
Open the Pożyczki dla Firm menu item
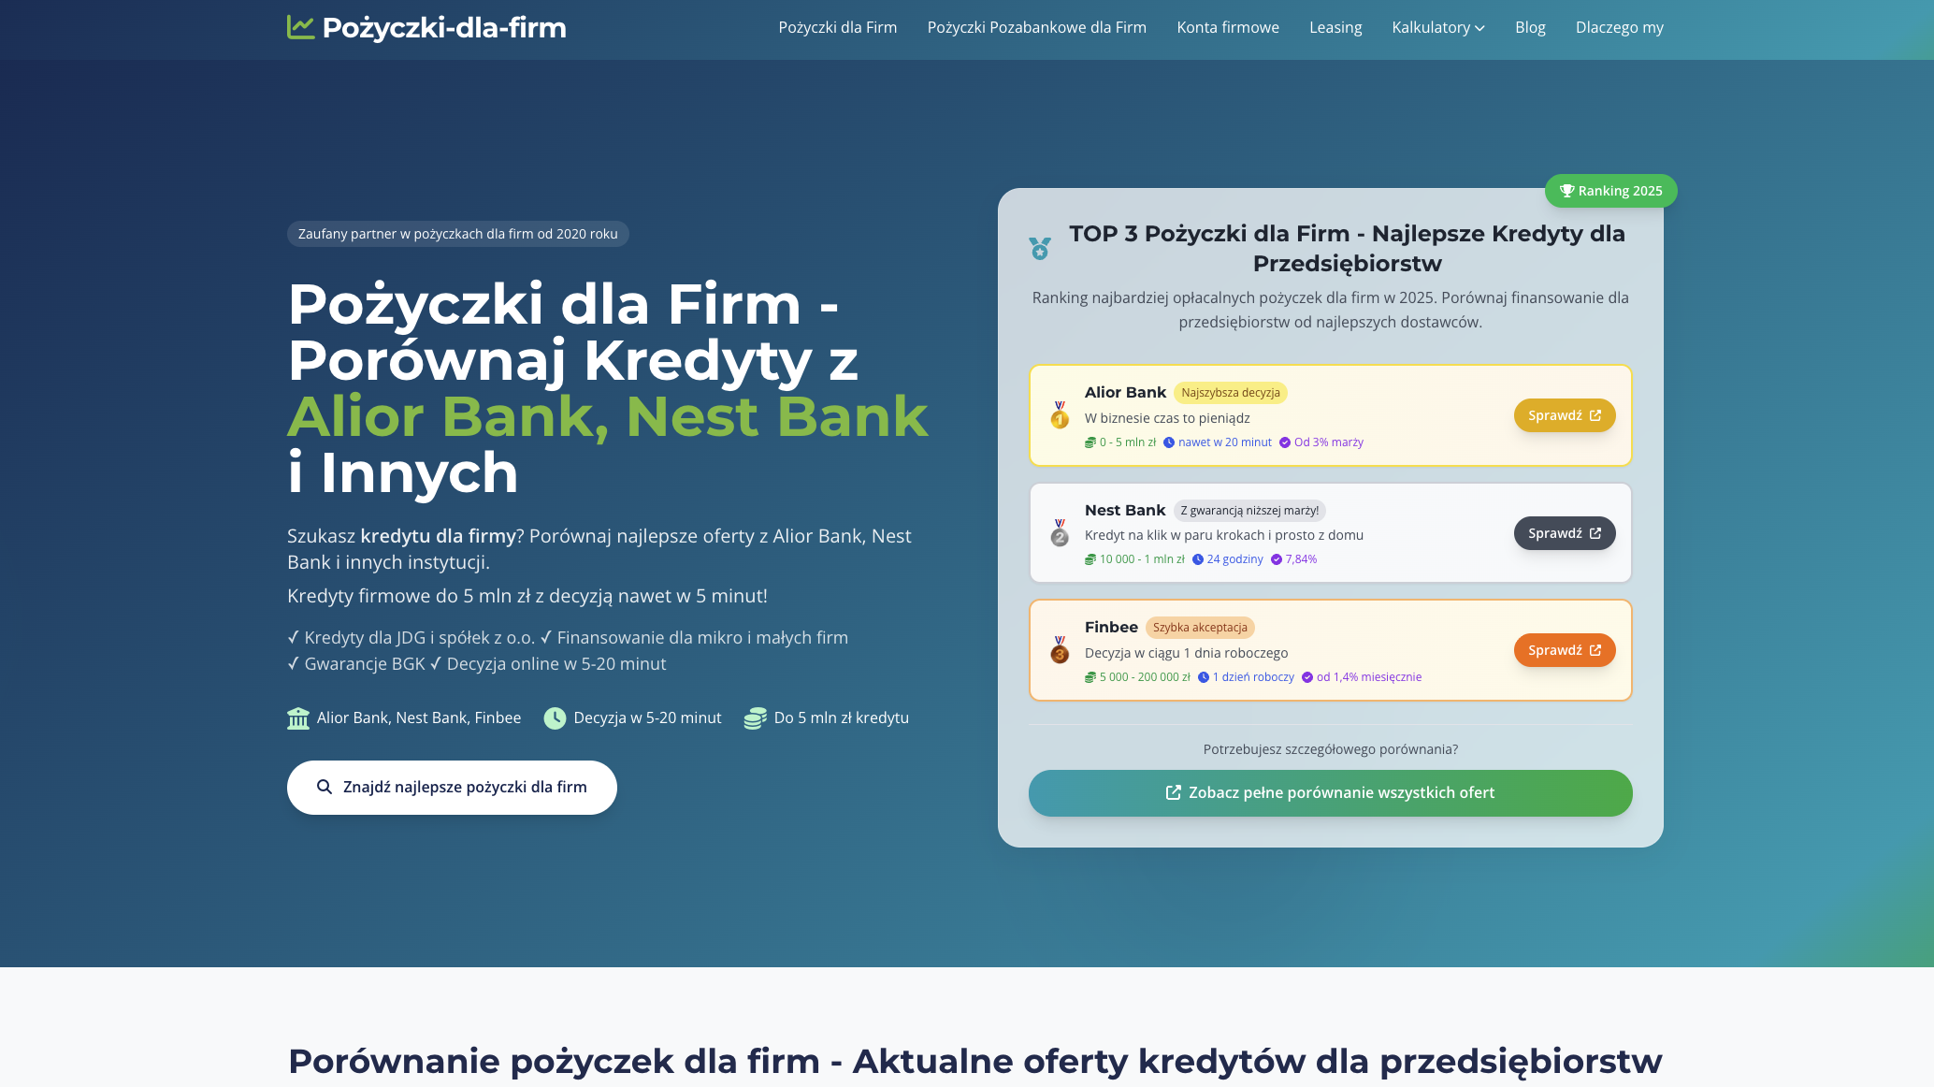838,28
